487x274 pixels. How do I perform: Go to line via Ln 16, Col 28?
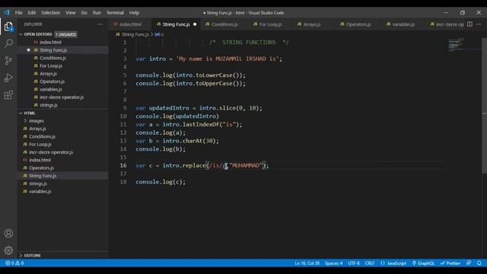pyautogui.click(x=307, y=263)
